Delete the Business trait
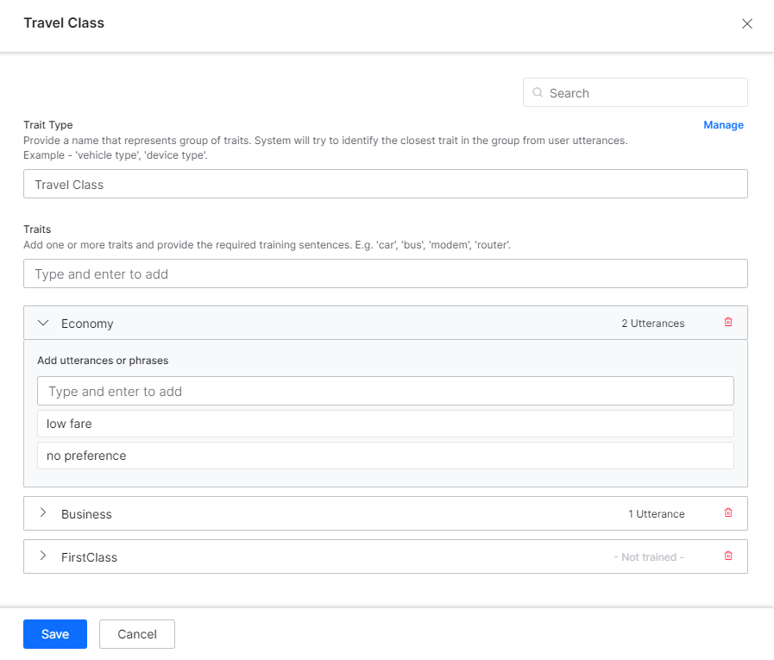Viewport: 774px width, 660px height. click(x=727, y=512)
